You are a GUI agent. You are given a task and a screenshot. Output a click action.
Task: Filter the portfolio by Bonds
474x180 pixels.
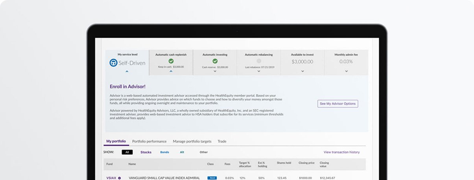164,152
